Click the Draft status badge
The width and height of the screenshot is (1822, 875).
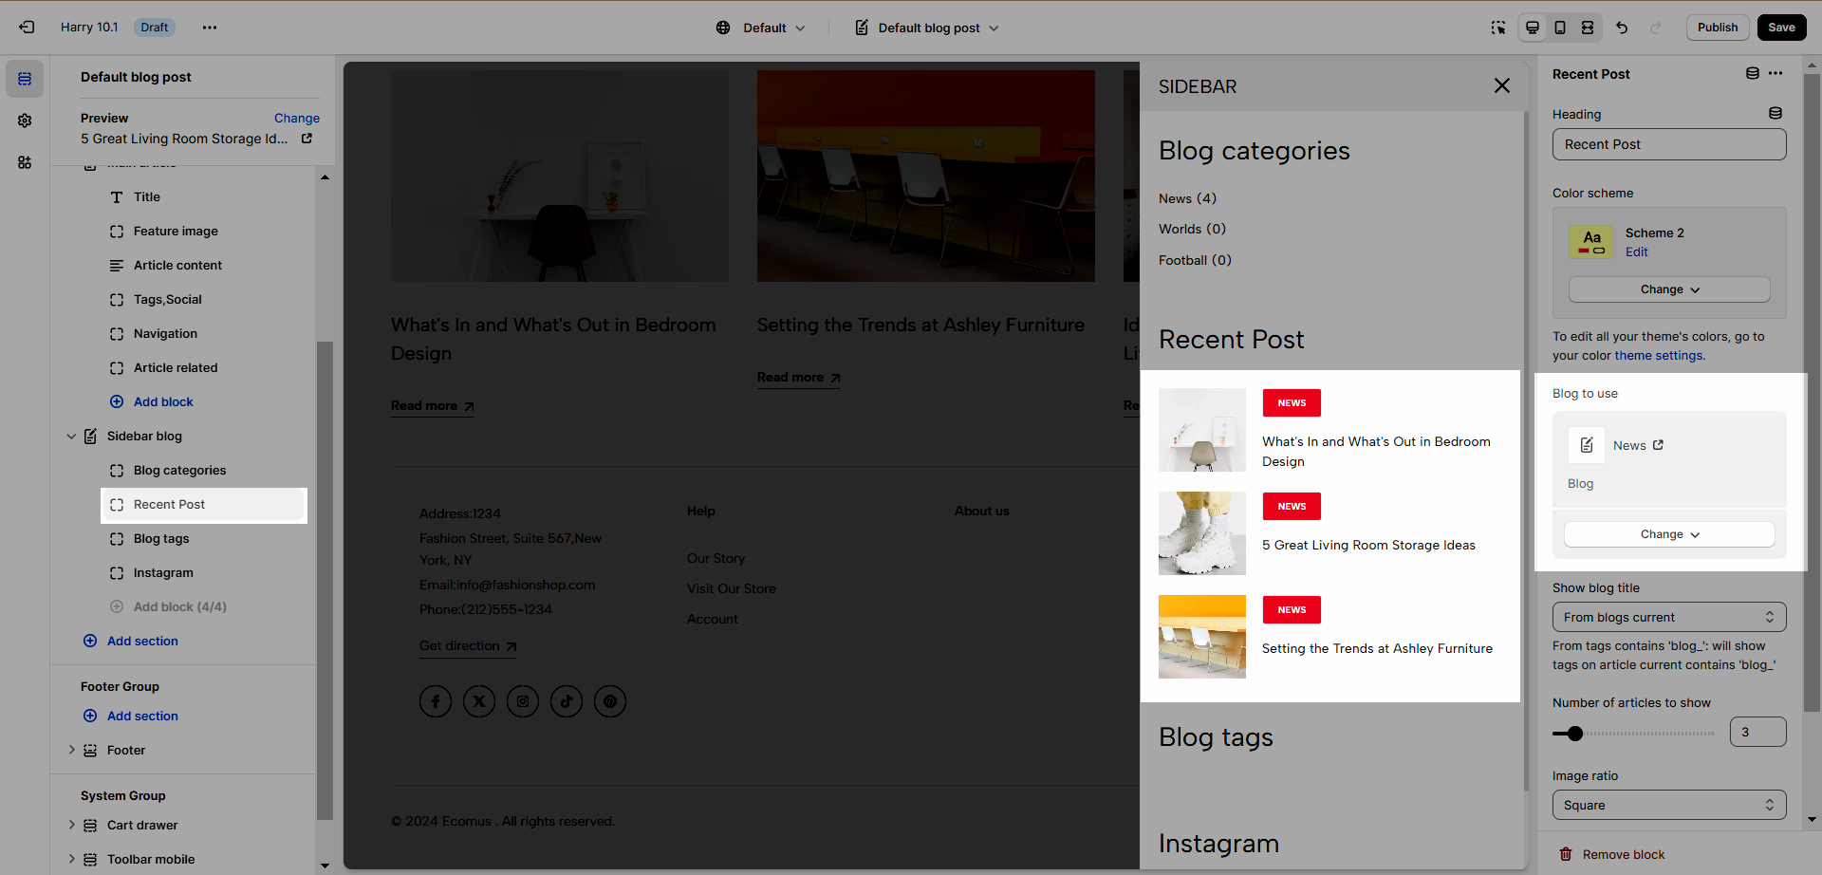pos(154,28)
